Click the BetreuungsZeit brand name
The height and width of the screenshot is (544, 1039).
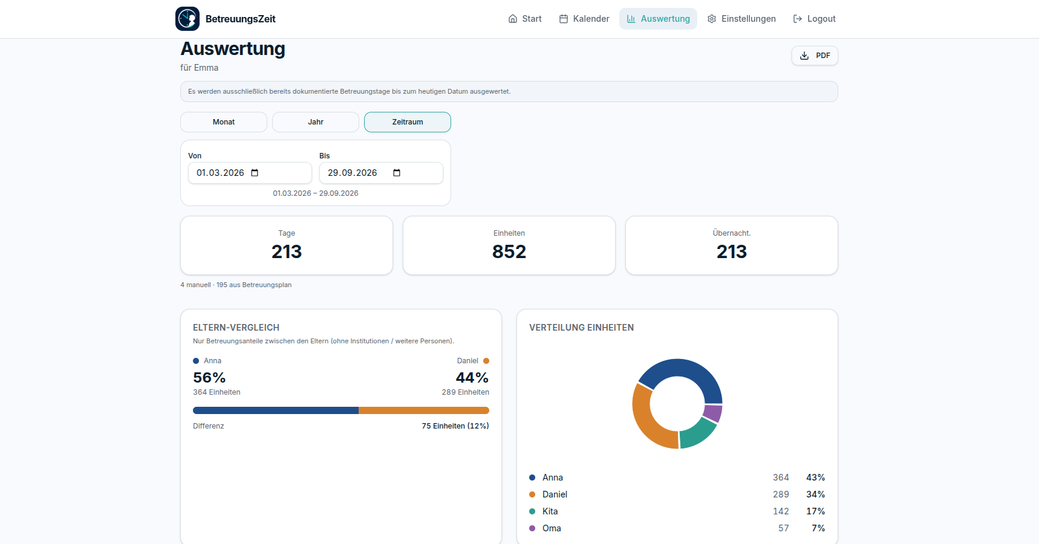[x=241, y=19]
